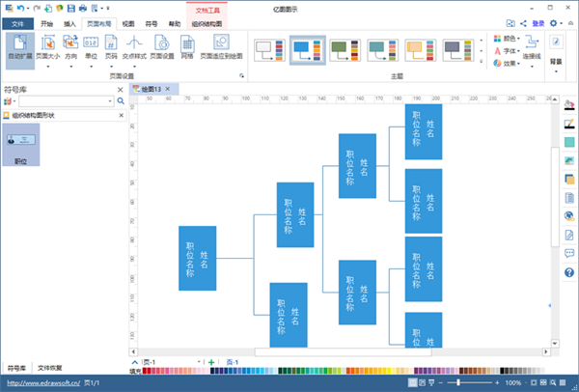
Task: Select the 职位 shape in symbol library
Action: [x=21, y=145]
